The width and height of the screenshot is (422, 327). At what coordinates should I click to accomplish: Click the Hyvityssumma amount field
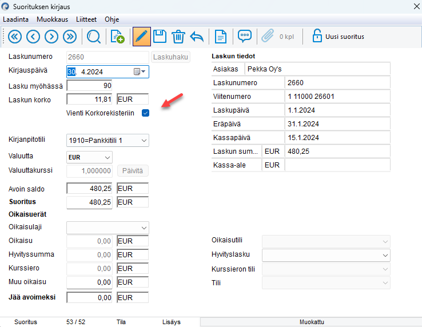point(89,254)
